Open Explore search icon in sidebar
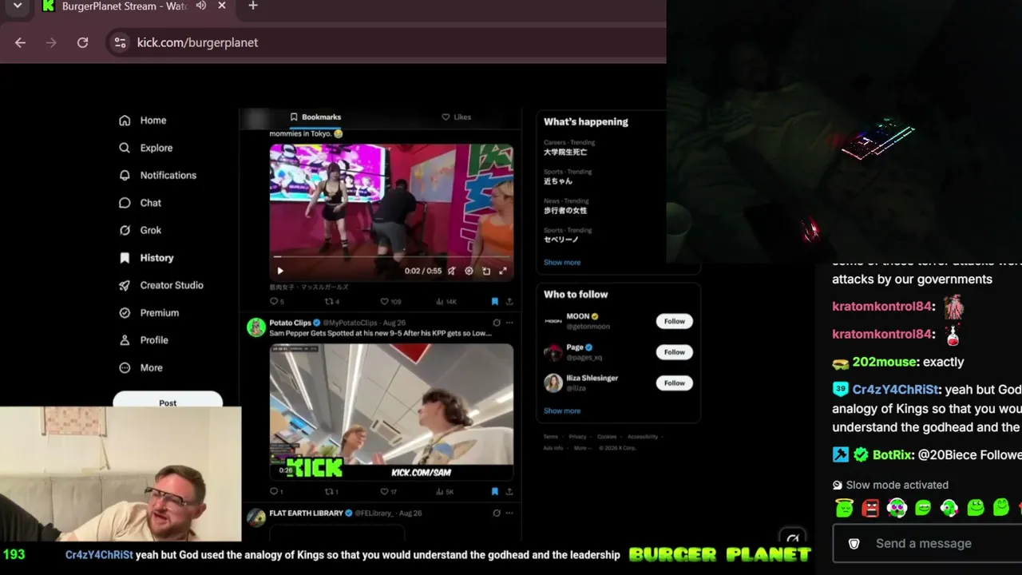The height and width of the screenshot is (575, 1022). (x=125, y=148)
